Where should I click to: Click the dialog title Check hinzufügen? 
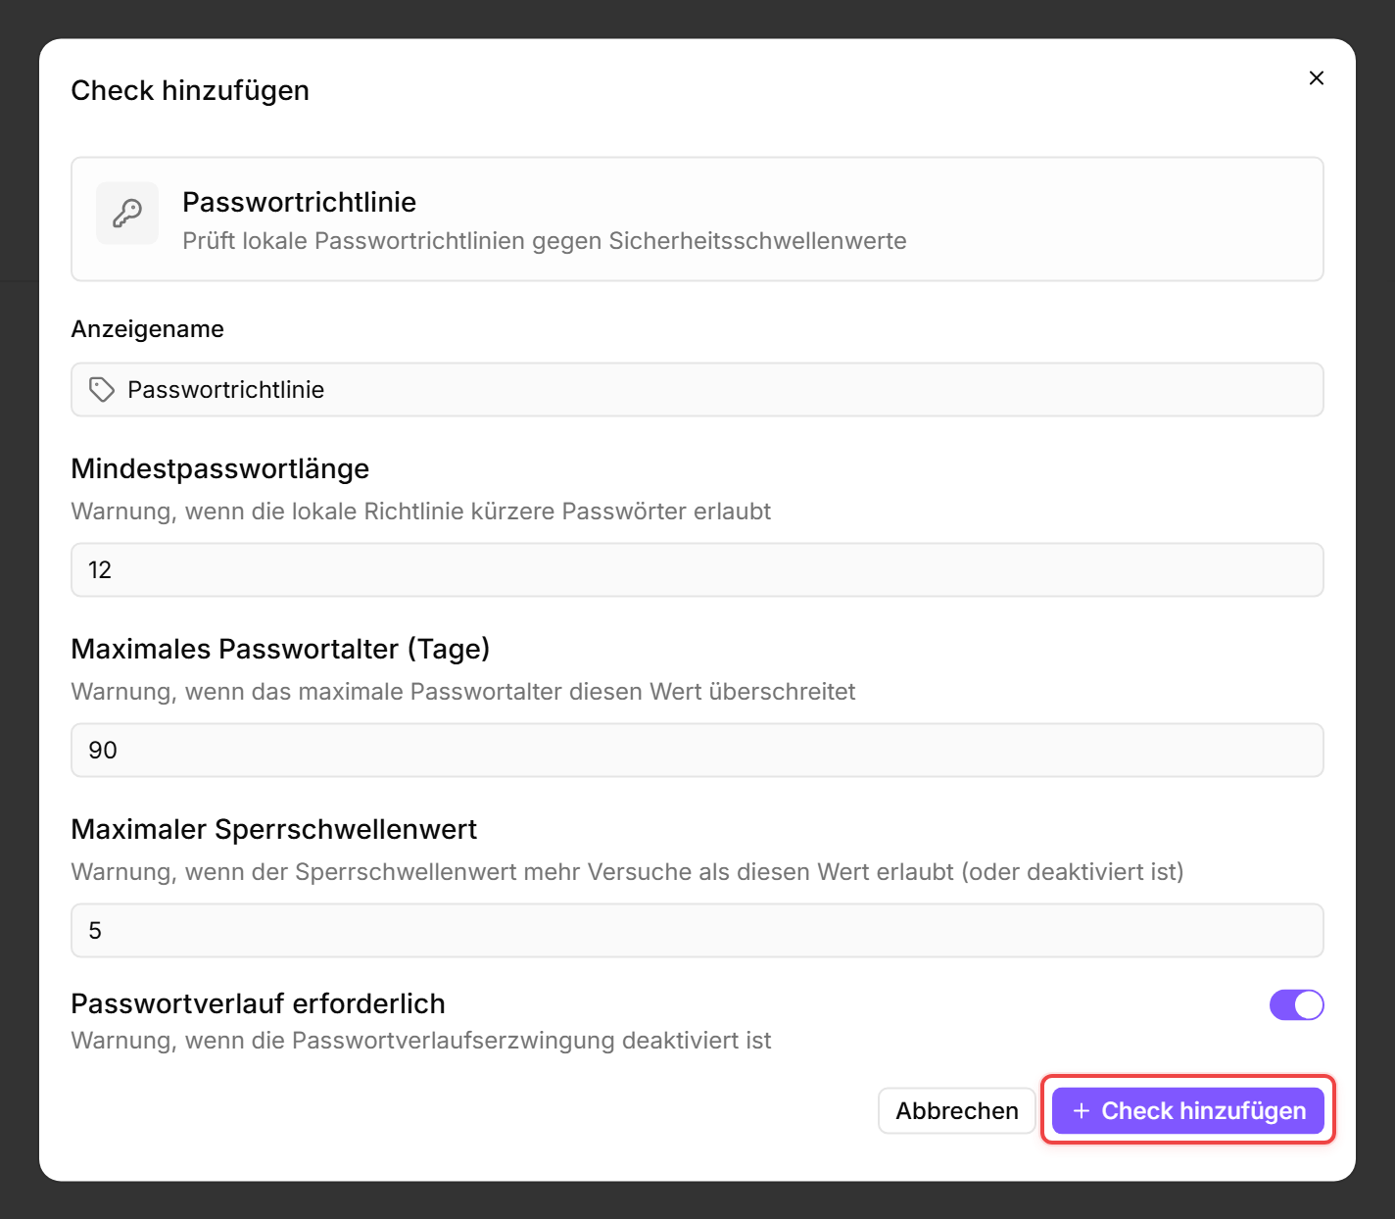point(190,90)
